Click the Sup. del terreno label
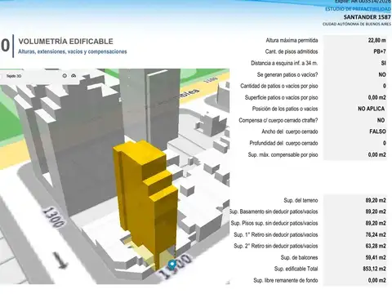The height and width of the screenshot is (294, 392). click(x=301, y=200)
